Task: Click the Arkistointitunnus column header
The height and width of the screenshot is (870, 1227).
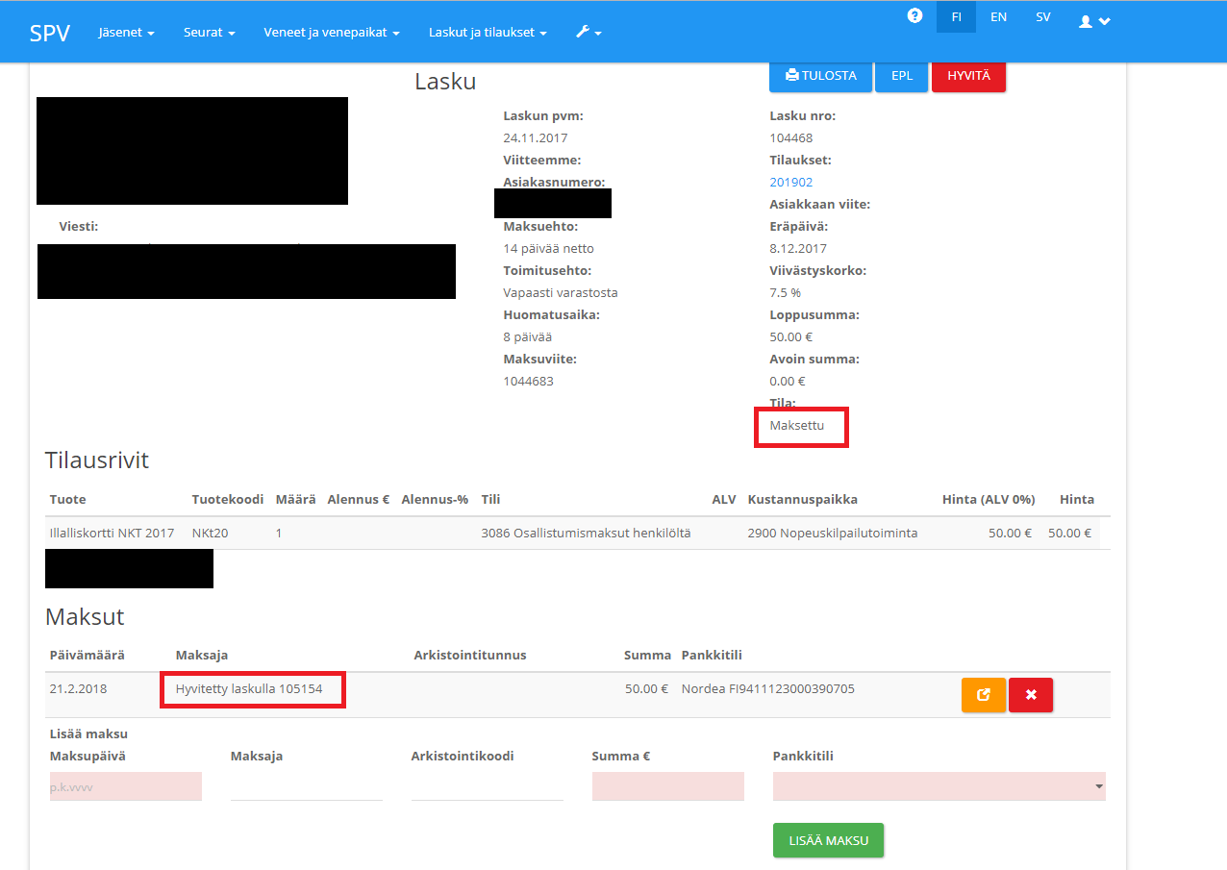Action: (x=470, y=655)
